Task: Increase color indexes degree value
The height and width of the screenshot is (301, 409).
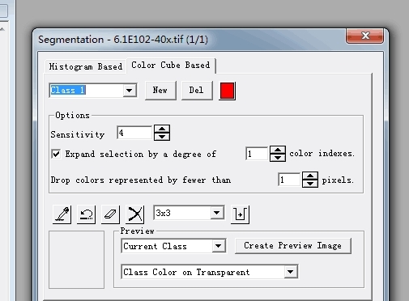Action: (278, 150)
